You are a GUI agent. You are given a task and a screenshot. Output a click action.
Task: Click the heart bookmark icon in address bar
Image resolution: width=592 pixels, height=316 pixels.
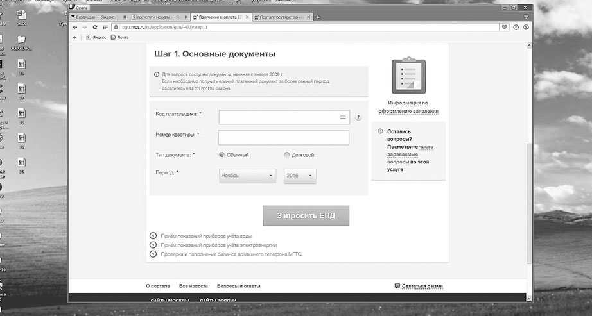[x=505, y=28]
